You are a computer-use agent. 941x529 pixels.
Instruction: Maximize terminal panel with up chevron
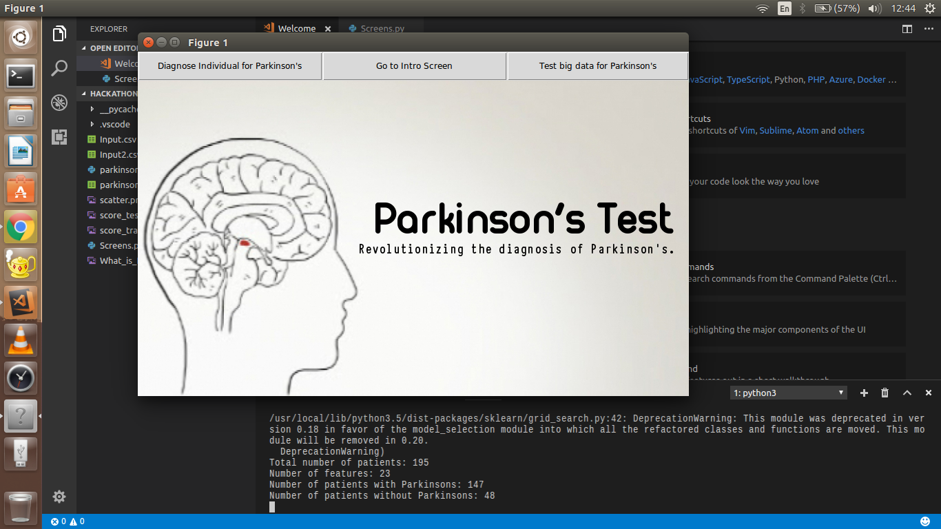[x=907, y=393]
